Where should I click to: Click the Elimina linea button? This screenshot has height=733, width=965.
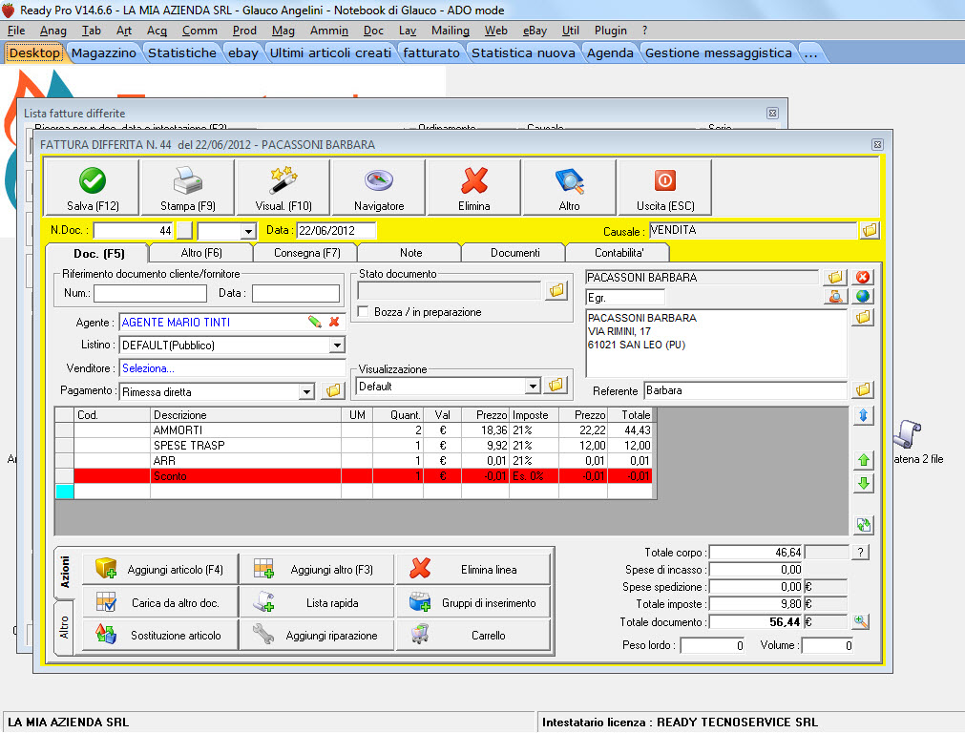[473, 570]
